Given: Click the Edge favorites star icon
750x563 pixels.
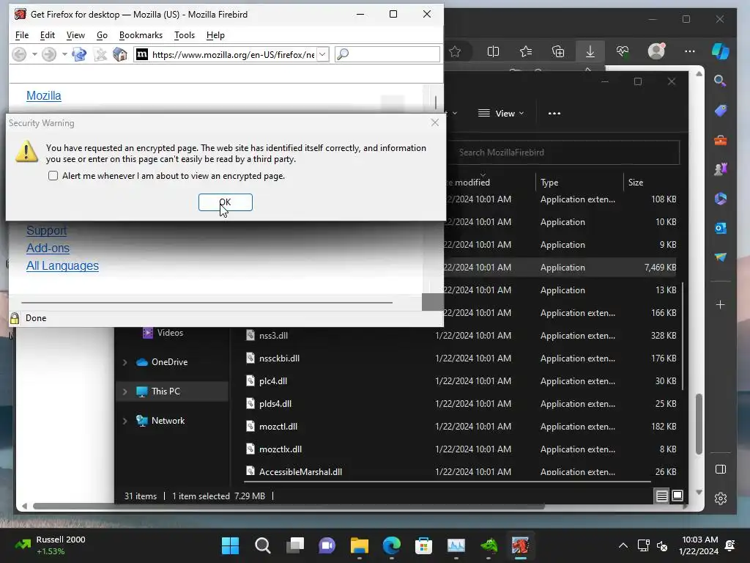Looking at the screenshot, I should pyautogui.click(x=455, y=52).
